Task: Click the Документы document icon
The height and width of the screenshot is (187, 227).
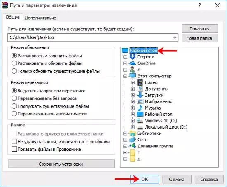Action: click(140, 89)
